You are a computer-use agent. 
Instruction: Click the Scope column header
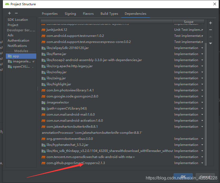(189, 22)
